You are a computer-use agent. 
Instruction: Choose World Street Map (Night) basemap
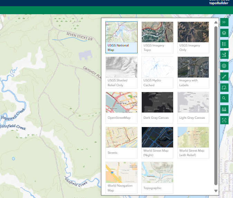157,143
